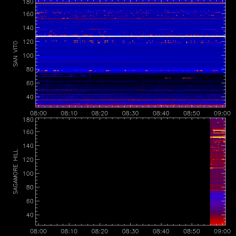Click the 120 label on SAGAMORE HILL axis
Image resolution: width=236 pixels, height=236 pixels.
pos(28,160)
